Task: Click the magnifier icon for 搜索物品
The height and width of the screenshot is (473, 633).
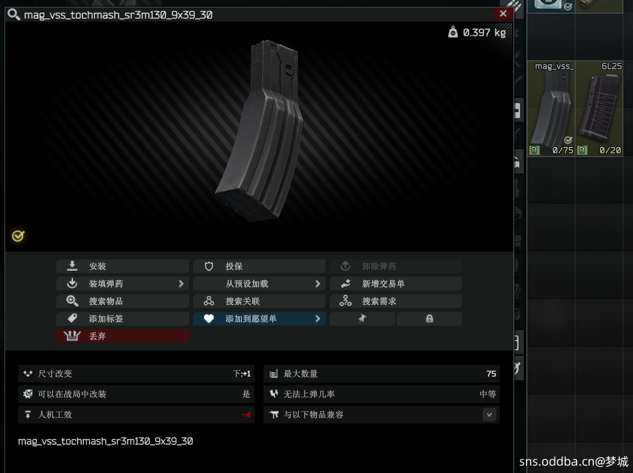Action: pos(72,301)
